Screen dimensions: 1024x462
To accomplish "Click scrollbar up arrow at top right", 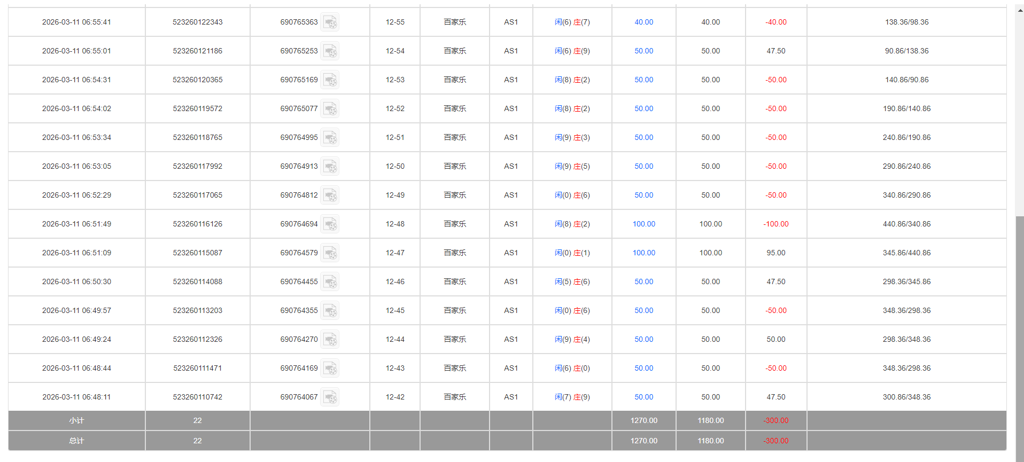I will (1020, 10).
